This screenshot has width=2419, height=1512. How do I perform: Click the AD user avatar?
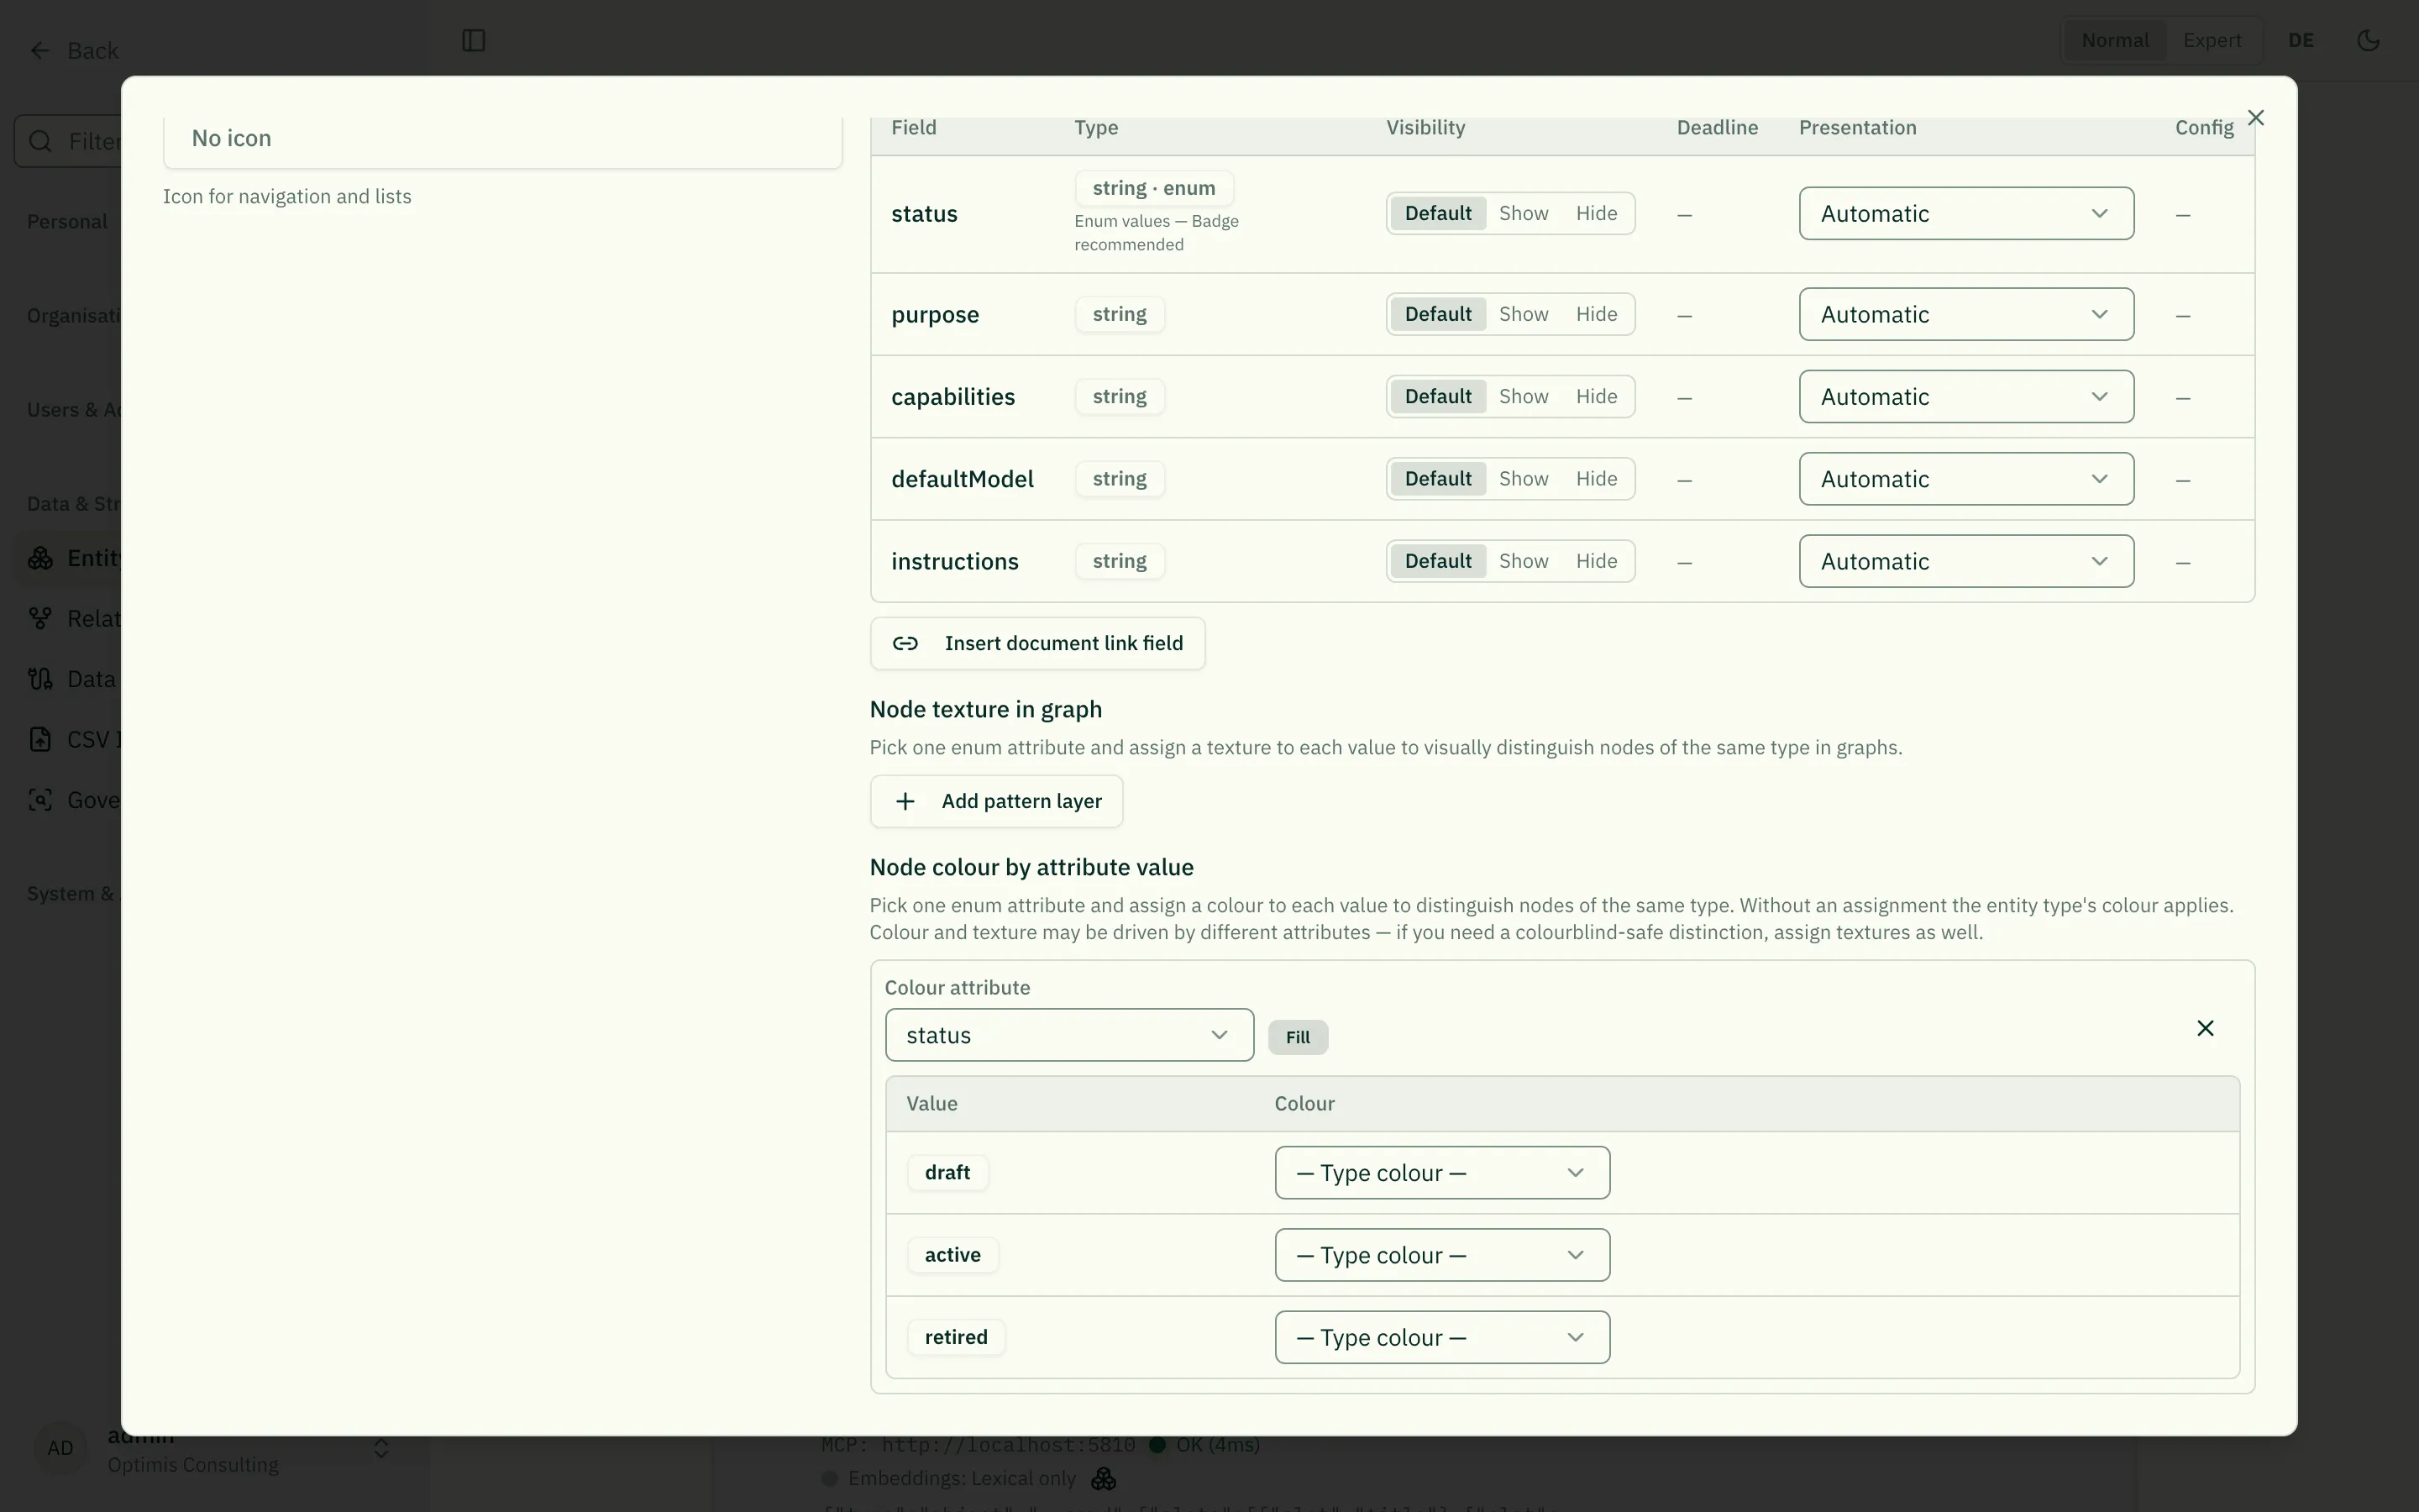(x=60, y=1448)
